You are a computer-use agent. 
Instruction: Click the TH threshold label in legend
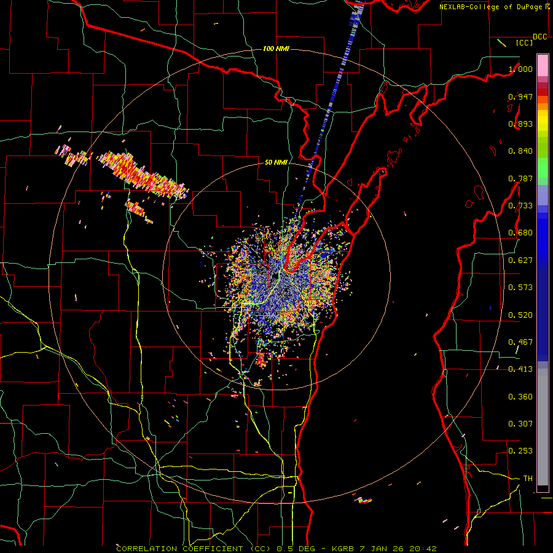[528, 479]
